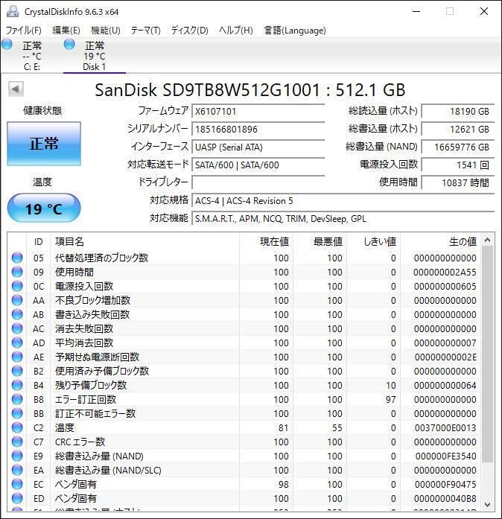Image resolution: width=502 pixels, height=519 pixels.
Task: Click the CrystalDiskInfo app icon in title bar
Action: point(12,11)
